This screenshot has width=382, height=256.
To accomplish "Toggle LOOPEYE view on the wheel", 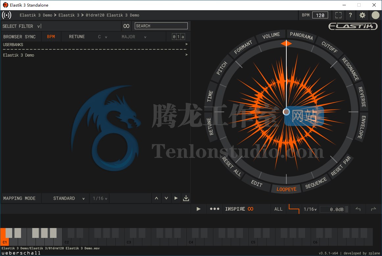I will [286, 189].
